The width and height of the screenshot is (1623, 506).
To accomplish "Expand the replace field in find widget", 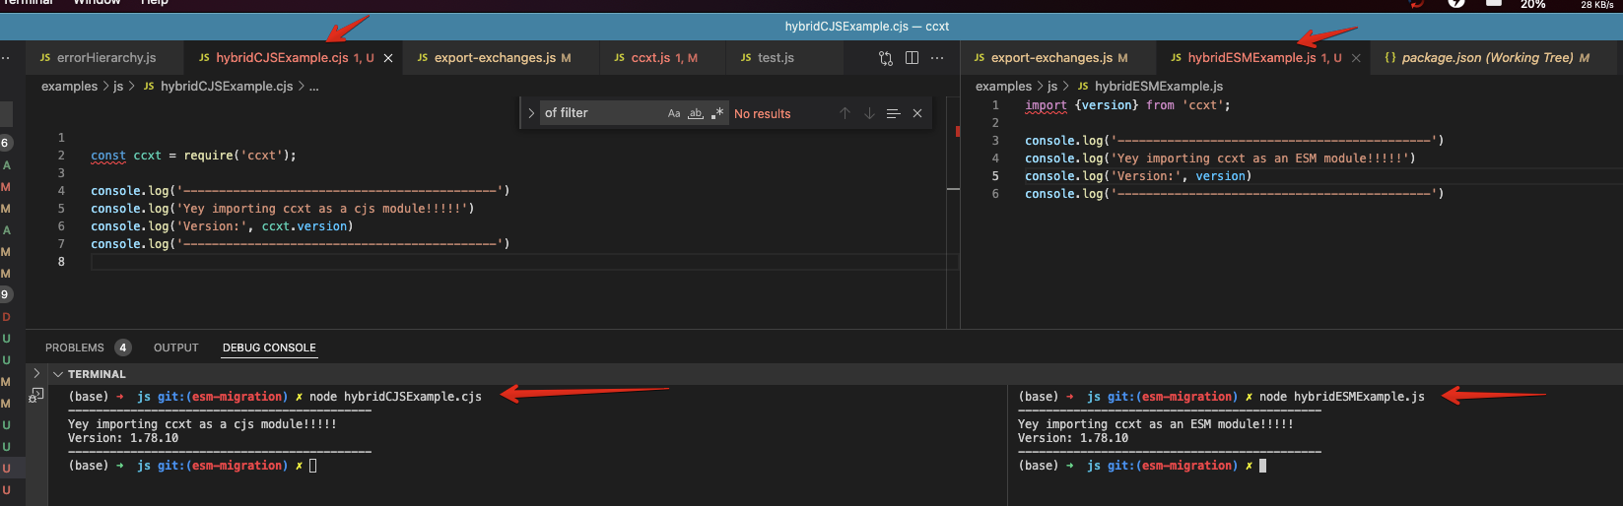I will [x=531, y=113].
